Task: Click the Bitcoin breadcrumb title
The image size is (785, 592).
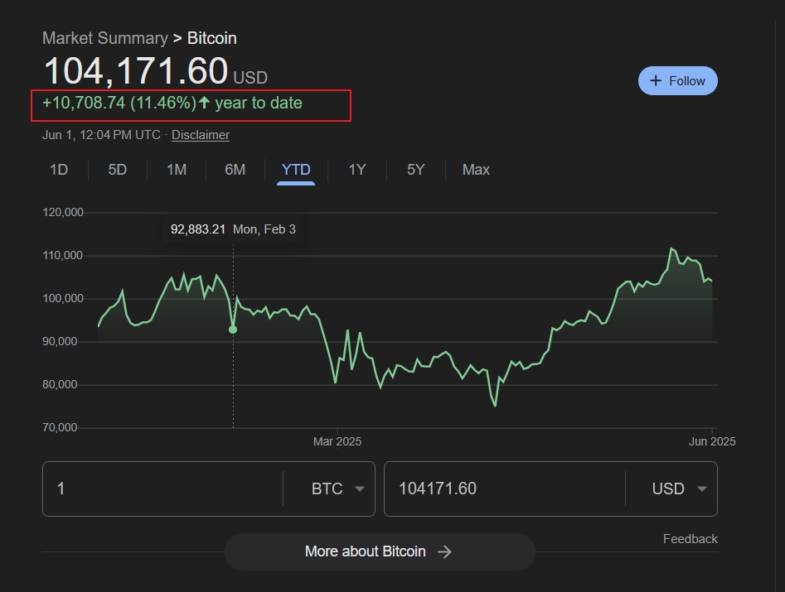Action: (211, 38)
